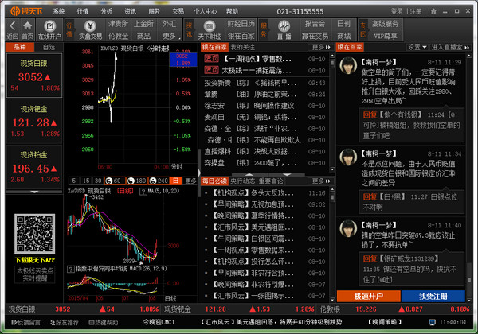Open 更多 timeframes above the daily chart
Screen dimensions: 478x334
tap(190, 181)
